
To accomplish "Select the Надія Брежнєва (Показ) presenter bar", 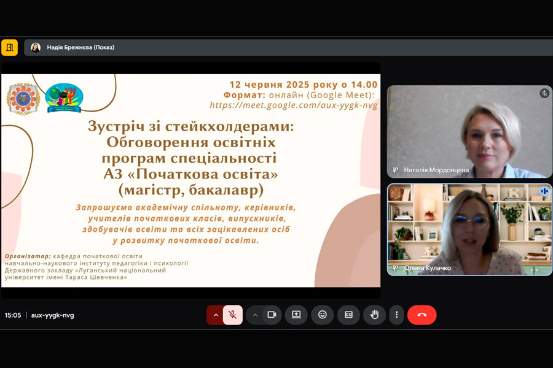I will 289,47.
